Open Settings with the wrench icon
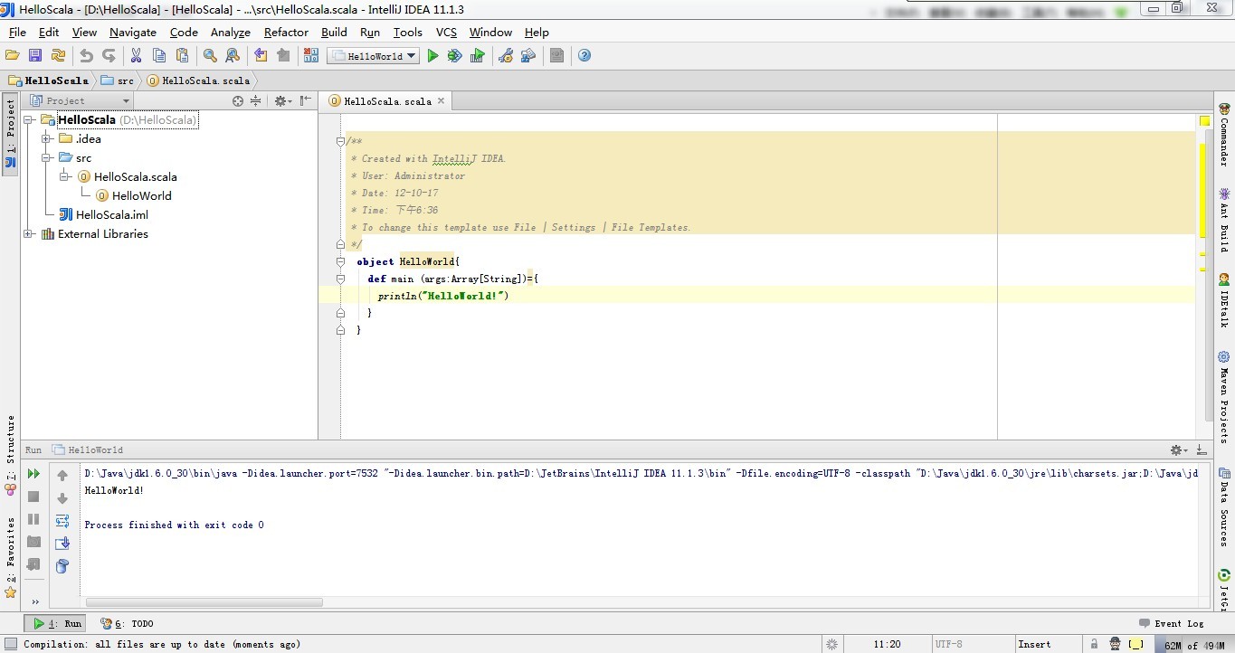1235x653 pixels. click(x=506, y=56)
